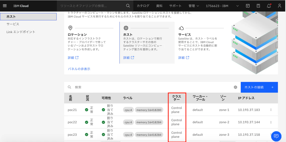Viewport: 286px width, 142px height.
Task: Open the カタログ menu item
Action: tap(143, 6)
